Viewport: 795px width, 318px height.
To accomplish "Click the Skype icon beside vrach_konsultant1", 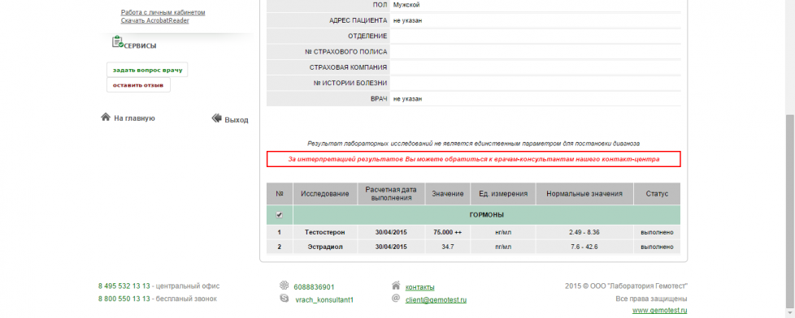I will 284,299.
